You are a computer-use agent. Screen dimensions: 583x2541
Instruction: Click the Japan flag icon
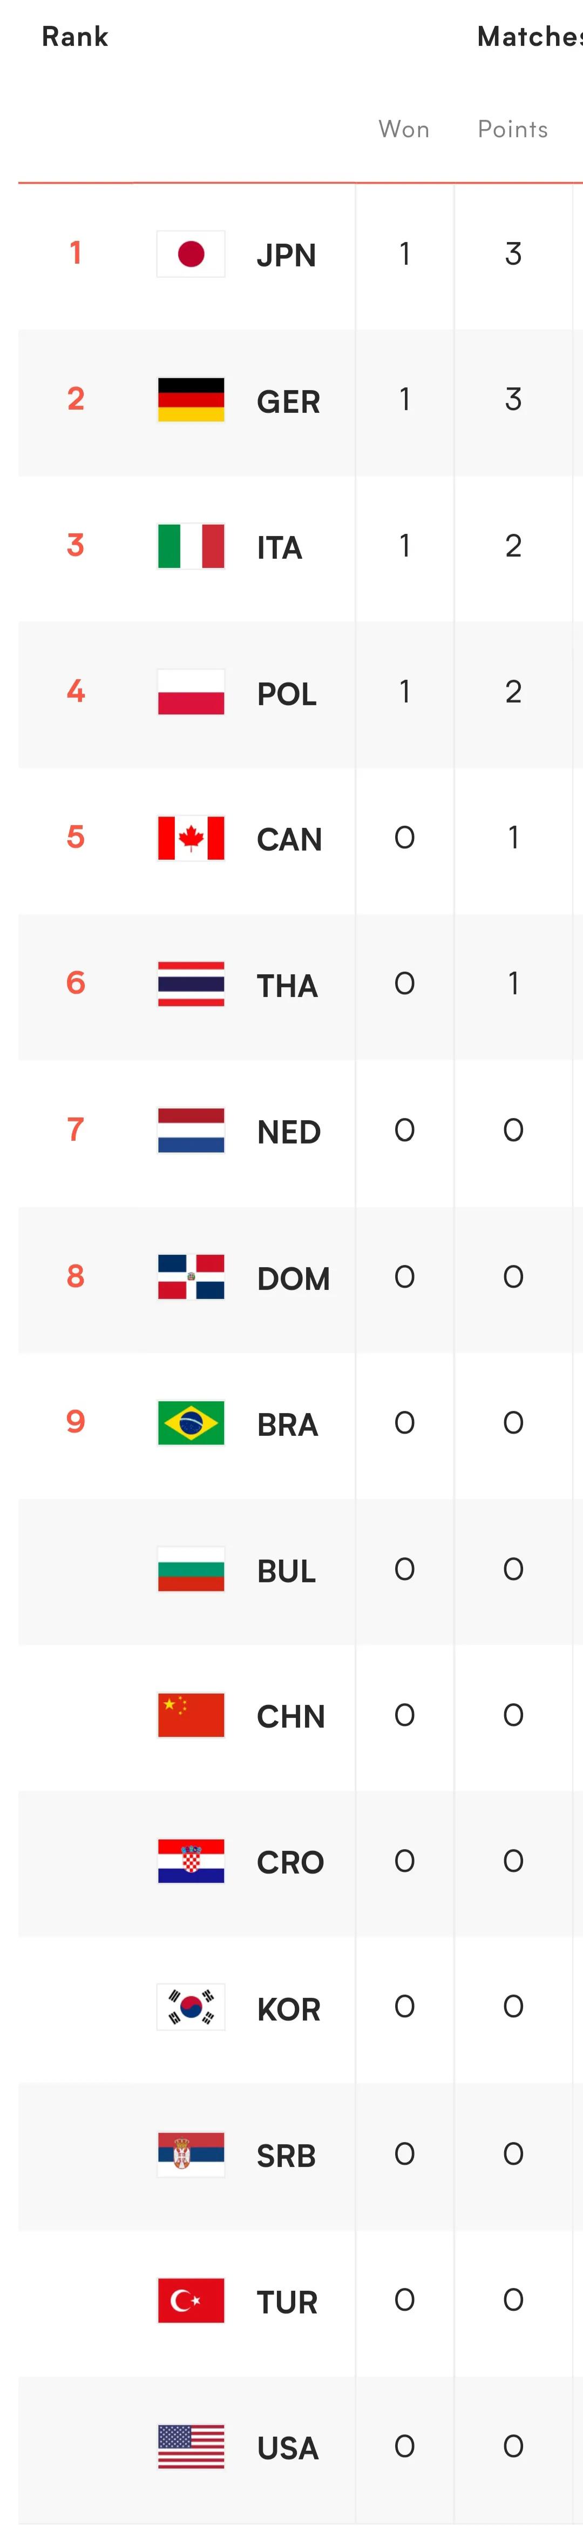191,255
